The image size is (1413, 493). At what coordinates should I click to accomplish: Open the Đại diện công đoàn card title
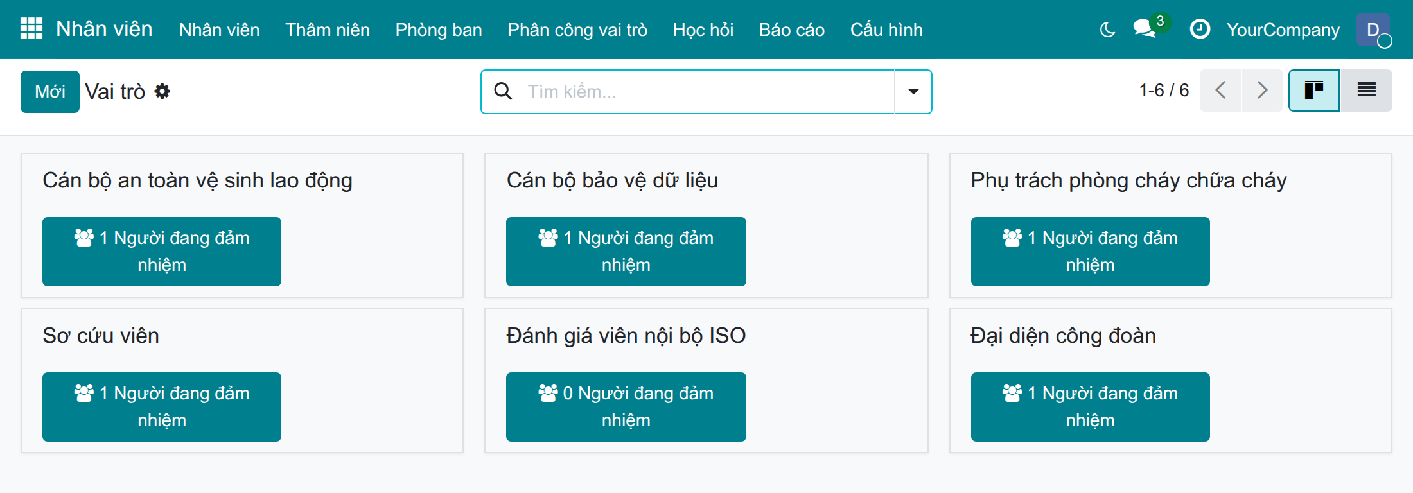(1063, 336)
